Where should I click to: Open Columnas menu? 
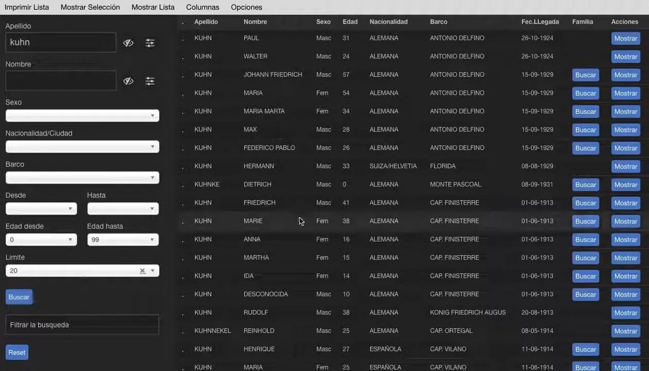[202, 7]
